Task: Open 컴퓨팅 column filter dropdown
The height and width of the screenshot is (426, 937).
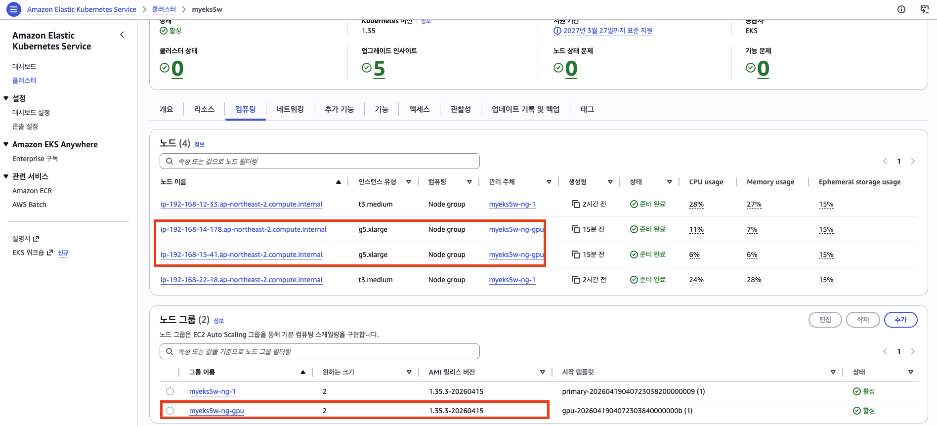Action: (x=469, y=182)
